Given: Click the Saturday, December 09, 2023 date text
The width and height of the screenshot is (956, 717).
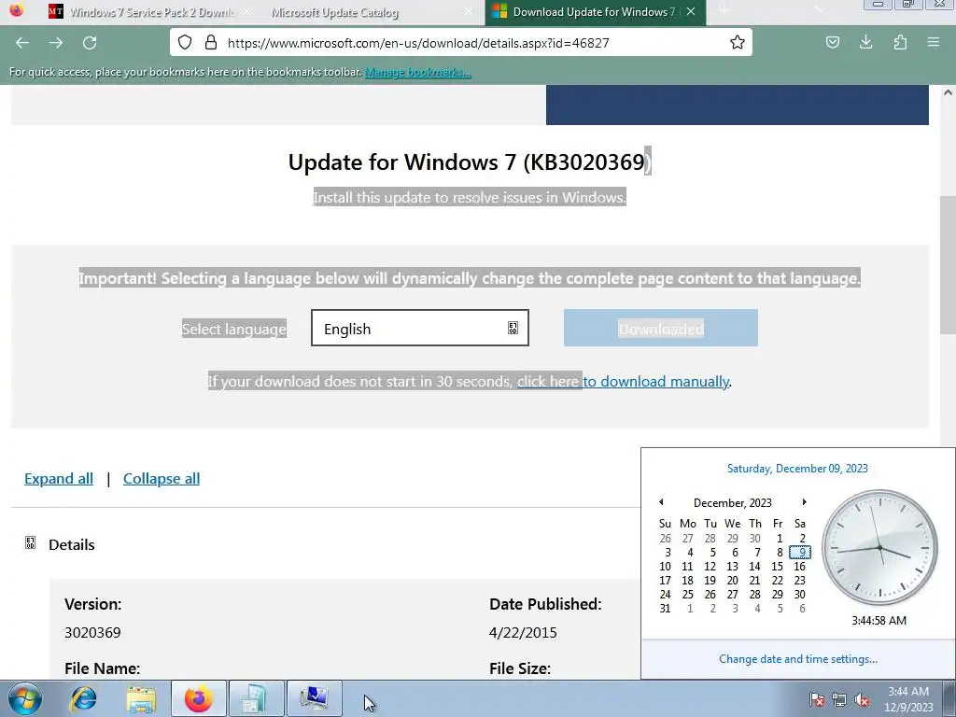Looking at the screenshot, I should tap(797, 469).
